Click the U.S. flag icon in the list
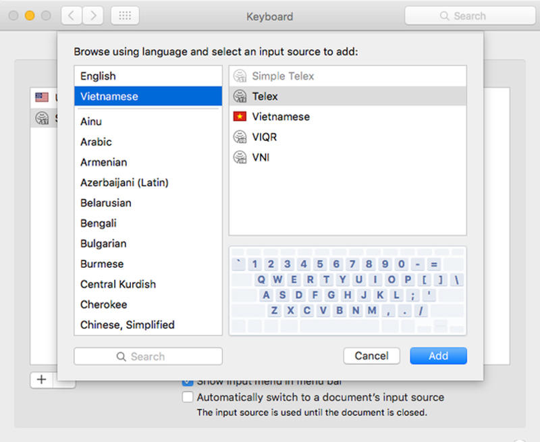The image size is (540, 442). pyautogui.click(x=42, y=97)
